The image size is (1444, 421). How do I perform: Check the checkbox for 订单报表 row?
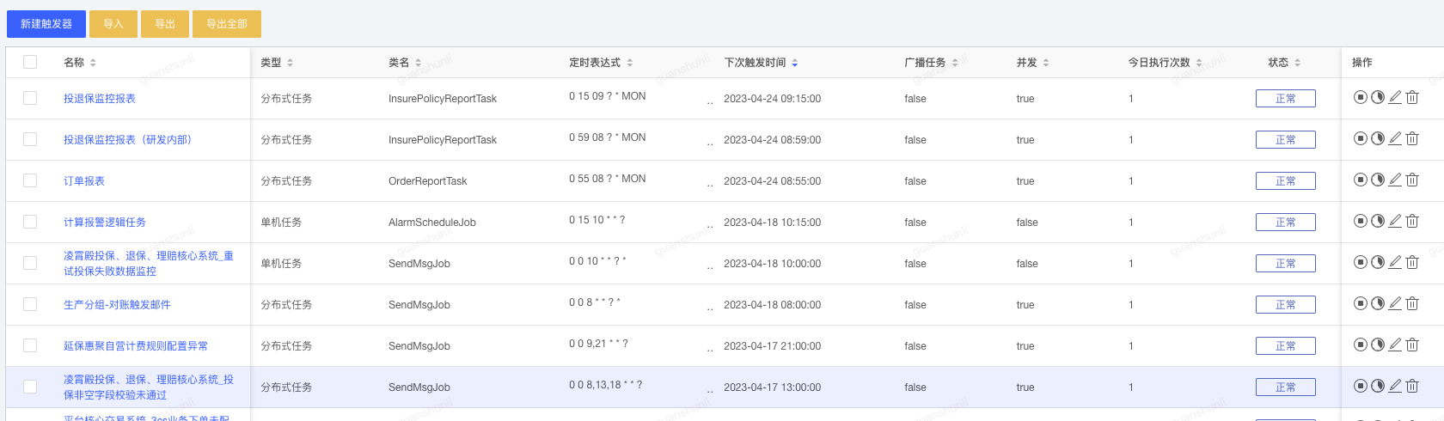click(30, 180)
